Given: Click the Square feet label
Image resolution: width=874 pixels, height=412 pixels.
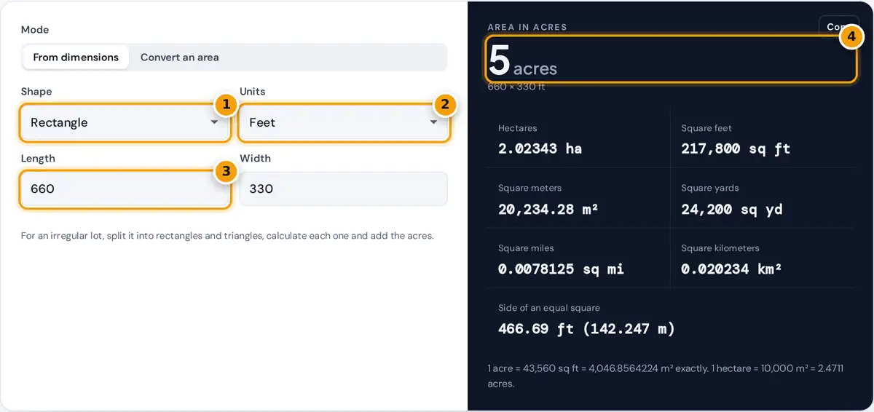Looking at the screenshot, I should (706, 128).
